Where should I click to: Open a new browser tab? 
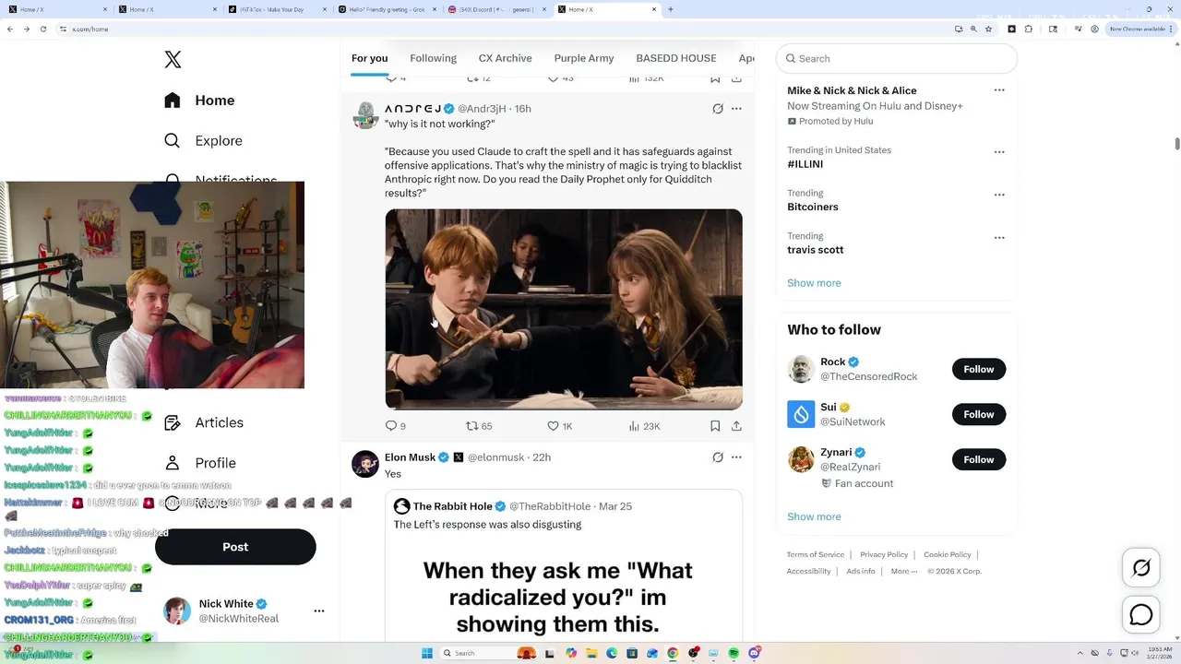(x=670, y=9)
